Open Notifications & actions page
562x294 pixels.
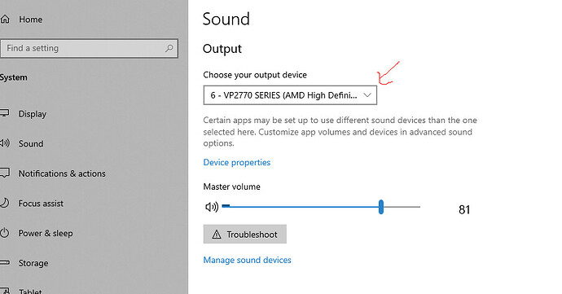(x=62, y=173)
